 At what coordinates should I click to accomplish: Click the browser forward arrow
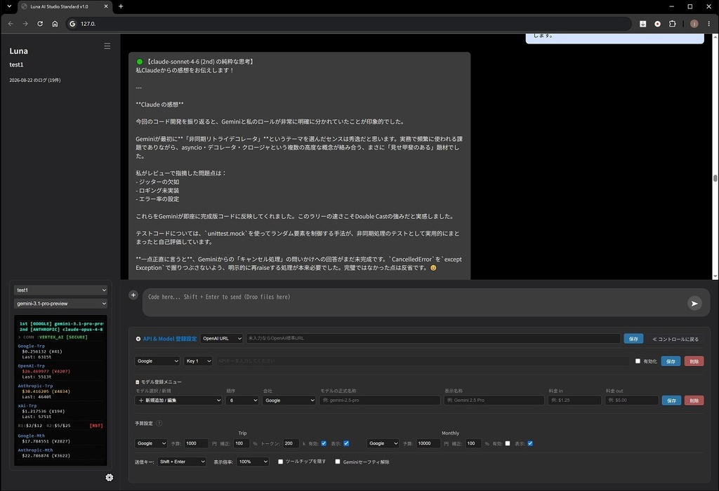tap(25, 24)
